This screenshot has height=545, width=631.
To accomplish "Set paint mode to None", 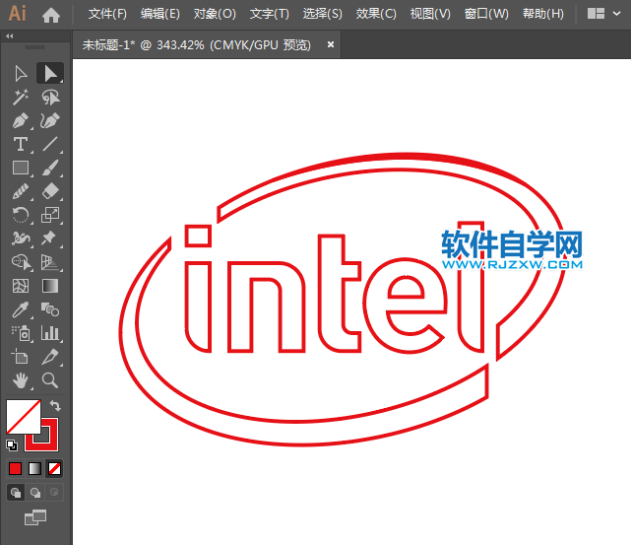I will 55,468.
